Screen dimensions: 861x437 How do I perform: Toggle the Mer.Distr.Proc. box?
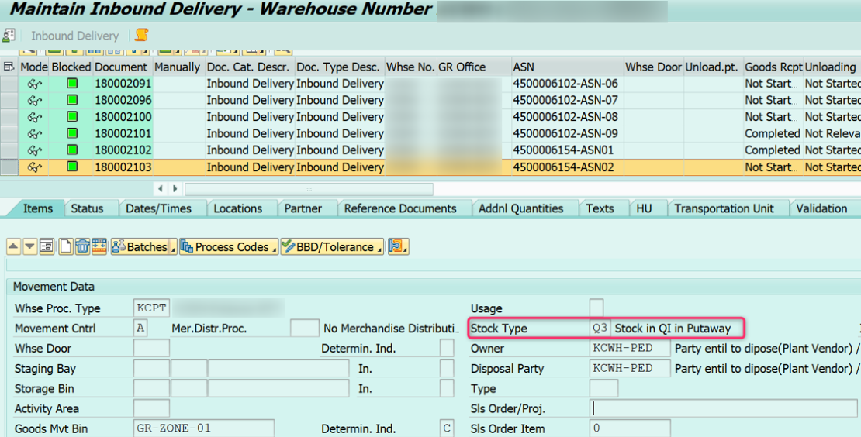[x=304, y=329]
